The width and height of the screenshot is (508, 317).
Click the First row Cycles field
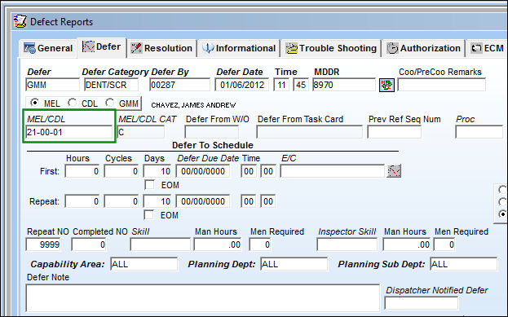coord(121,171)
